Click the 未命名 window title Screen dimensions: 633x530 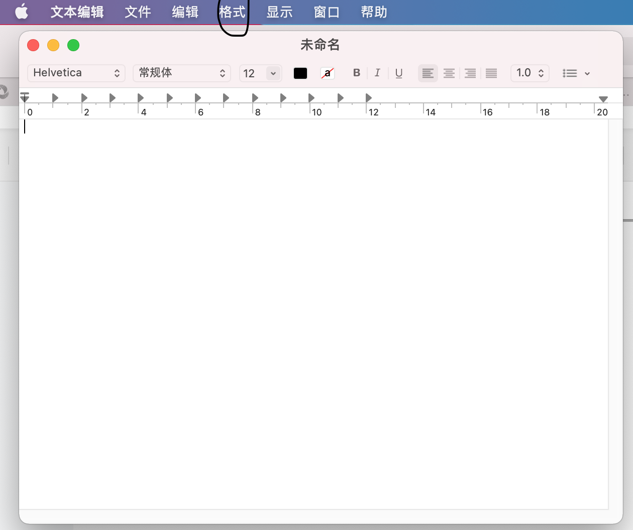pyautogui.click(x=320, y=45)
